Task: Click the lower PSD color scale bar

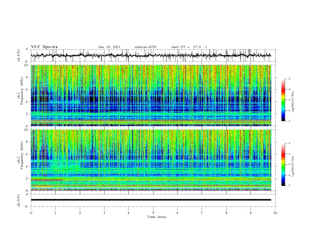Action: coord(283,164)
